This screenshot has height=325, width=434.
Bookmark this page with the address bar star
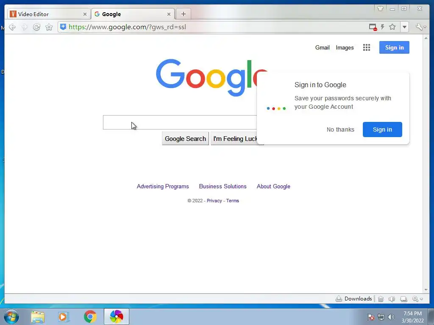(x=392, y=27)
